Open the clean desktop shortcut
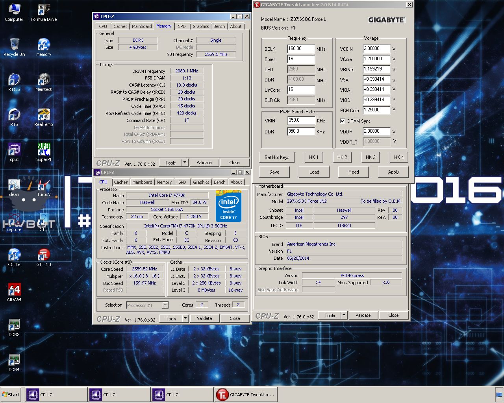504x403 pixels. 14,187
